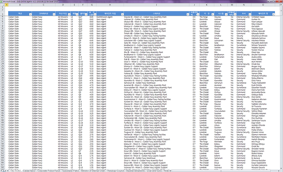Open the Spacelane Patrol sheet tab
Image resolution: width=283 pixels, height=172 pixels.
71,170
